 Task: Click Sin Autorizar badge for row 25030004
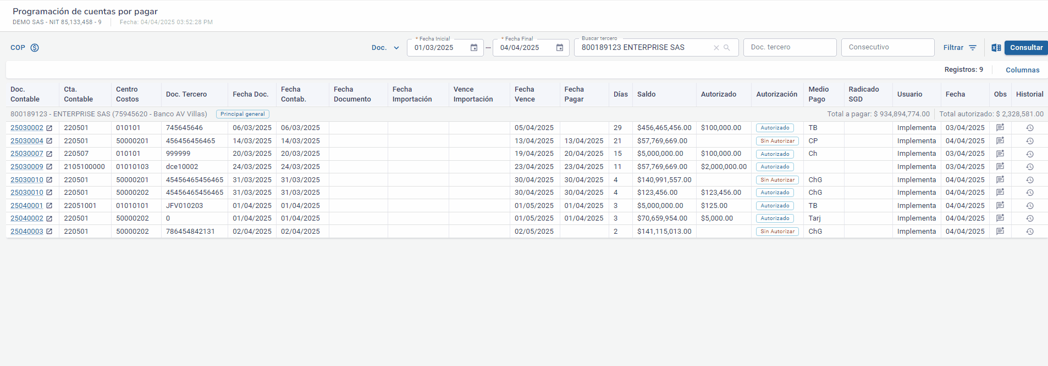[777, 141]
